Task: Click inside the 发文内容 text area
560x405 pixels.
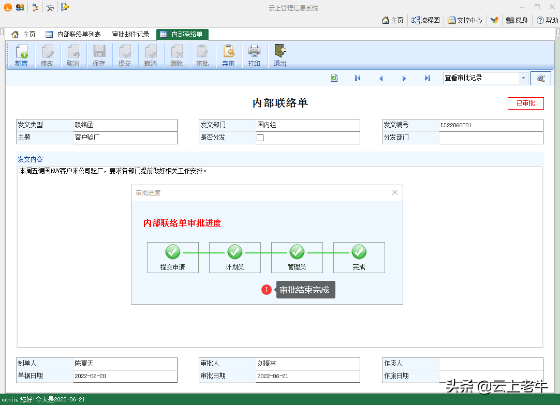Action: click(280, 257)
